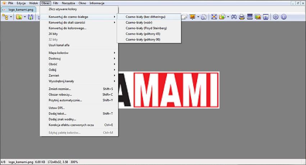Click the printer icon

pos(242,17)
